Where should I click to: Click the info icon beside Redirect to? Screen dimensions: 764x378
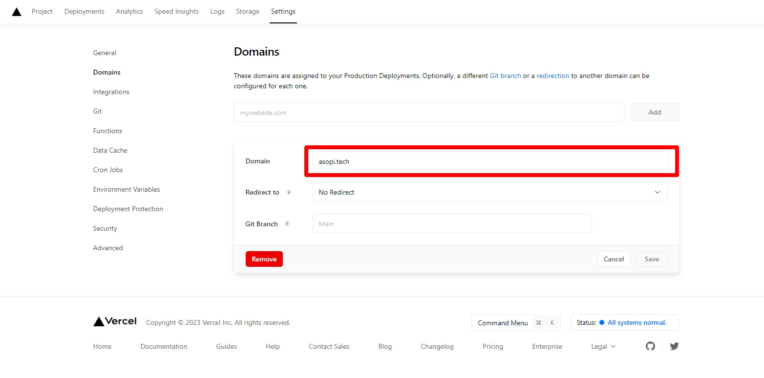[x=289, y=192]
